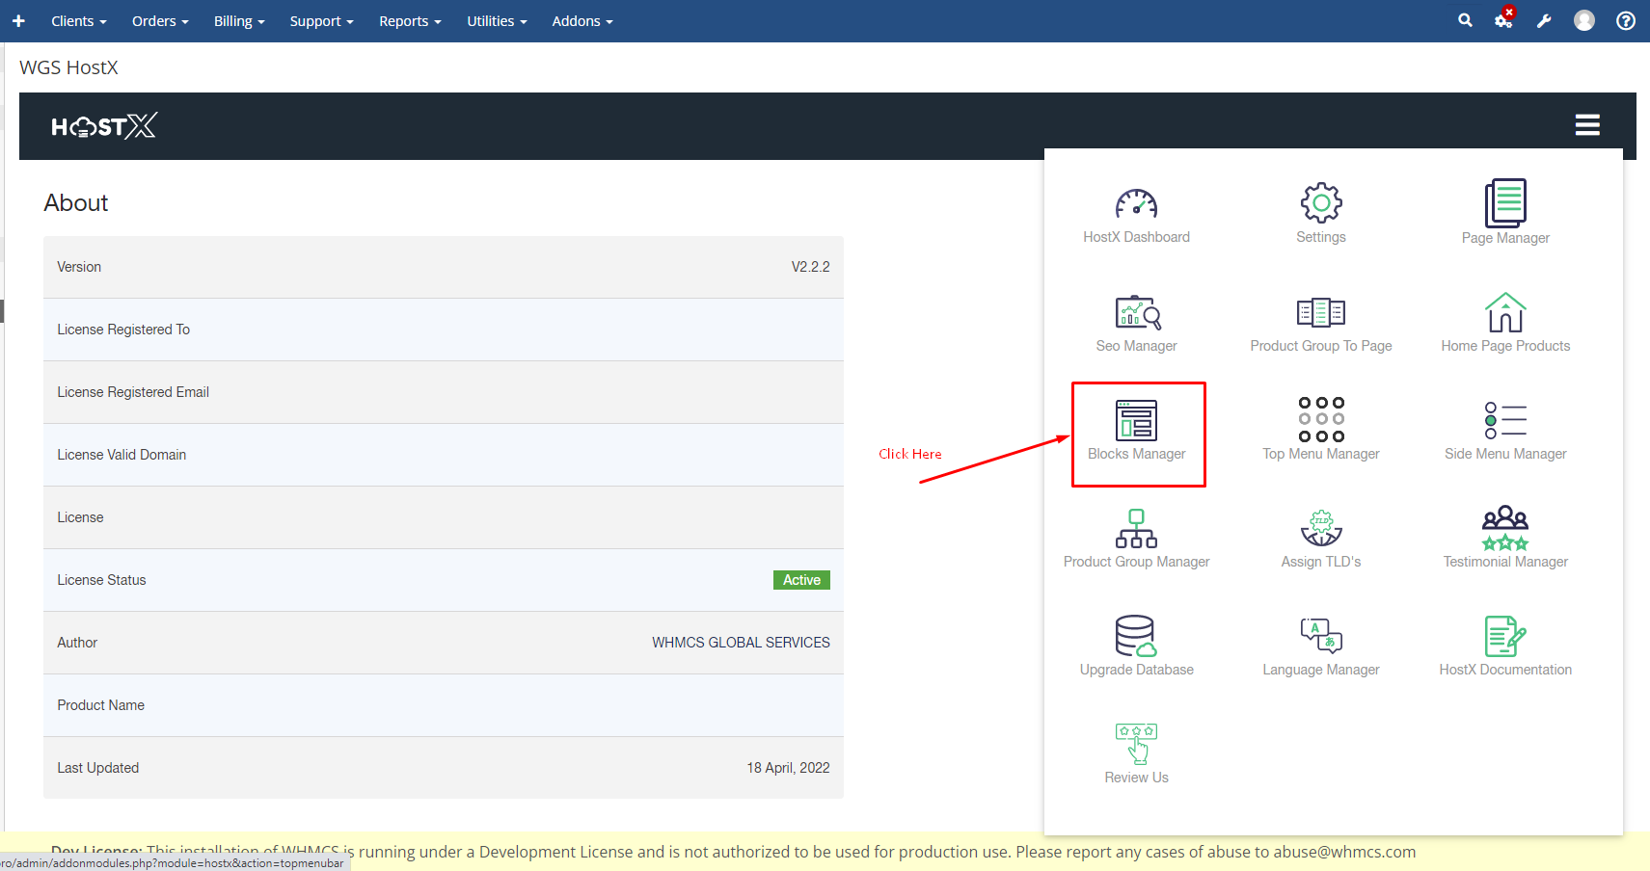Toggle the hamburger menu in HostX header
The image size is (1650, 871).
point(1587,125)
